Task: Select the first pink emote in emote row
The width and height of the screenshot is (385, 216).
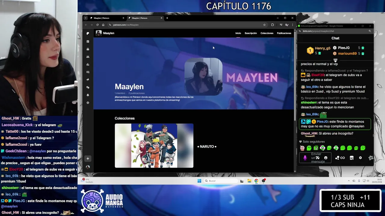Action: (x=302, y=148)
